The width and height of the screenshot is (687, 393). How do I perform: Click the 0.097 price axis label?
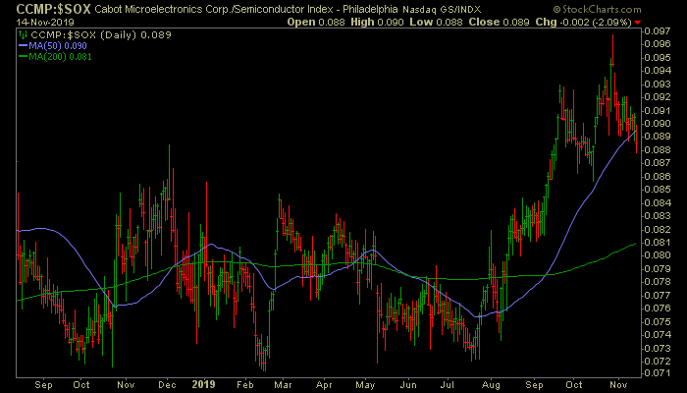click(658, 31)
